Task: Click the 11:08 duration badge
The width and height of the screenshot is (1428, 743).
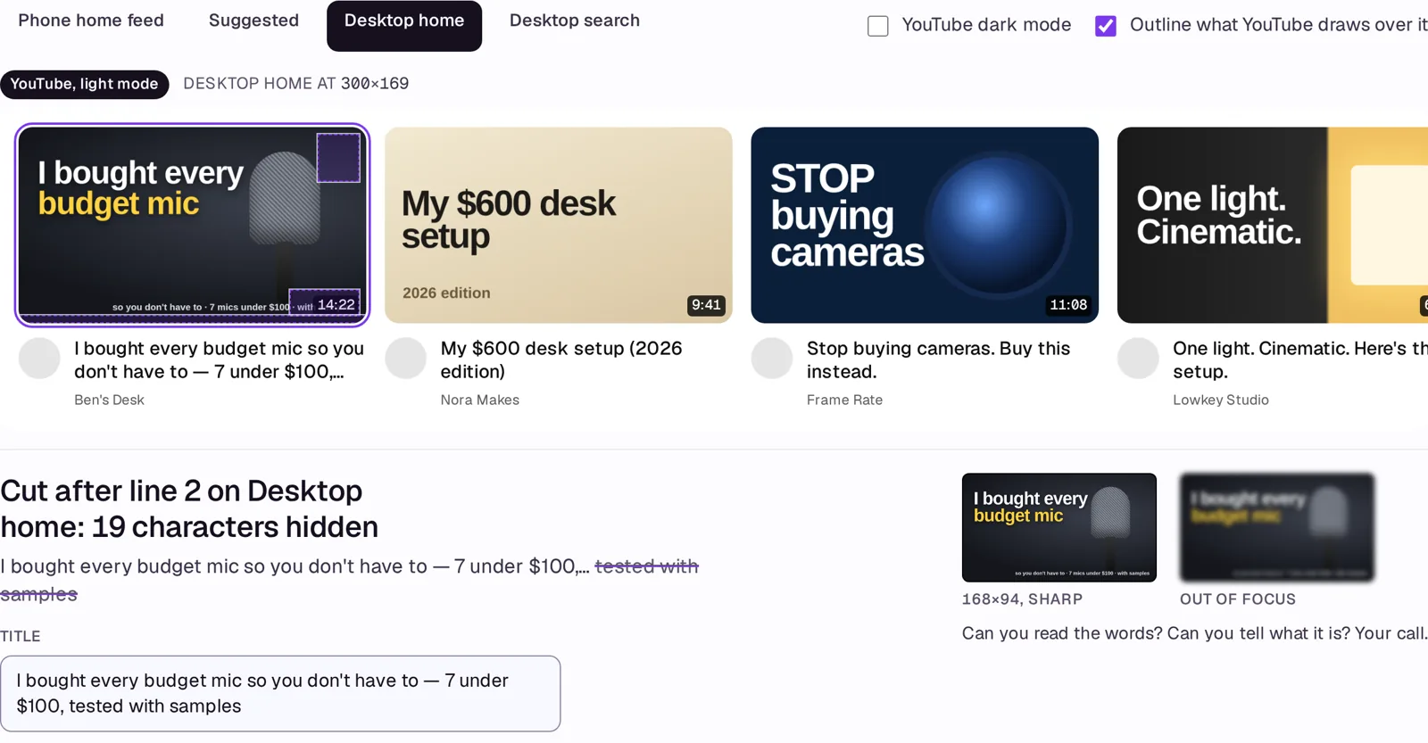Action: tap(1068, 305)
